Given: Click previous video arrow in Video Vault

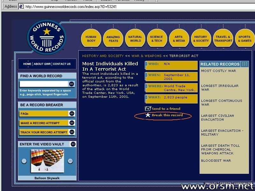Looking at the screenshot, I should coord(24,161).
